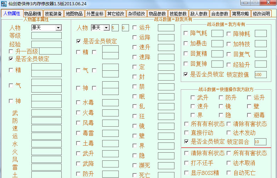Tick the 运降 checkbox

pyautogui.click(x=135, y=37)
